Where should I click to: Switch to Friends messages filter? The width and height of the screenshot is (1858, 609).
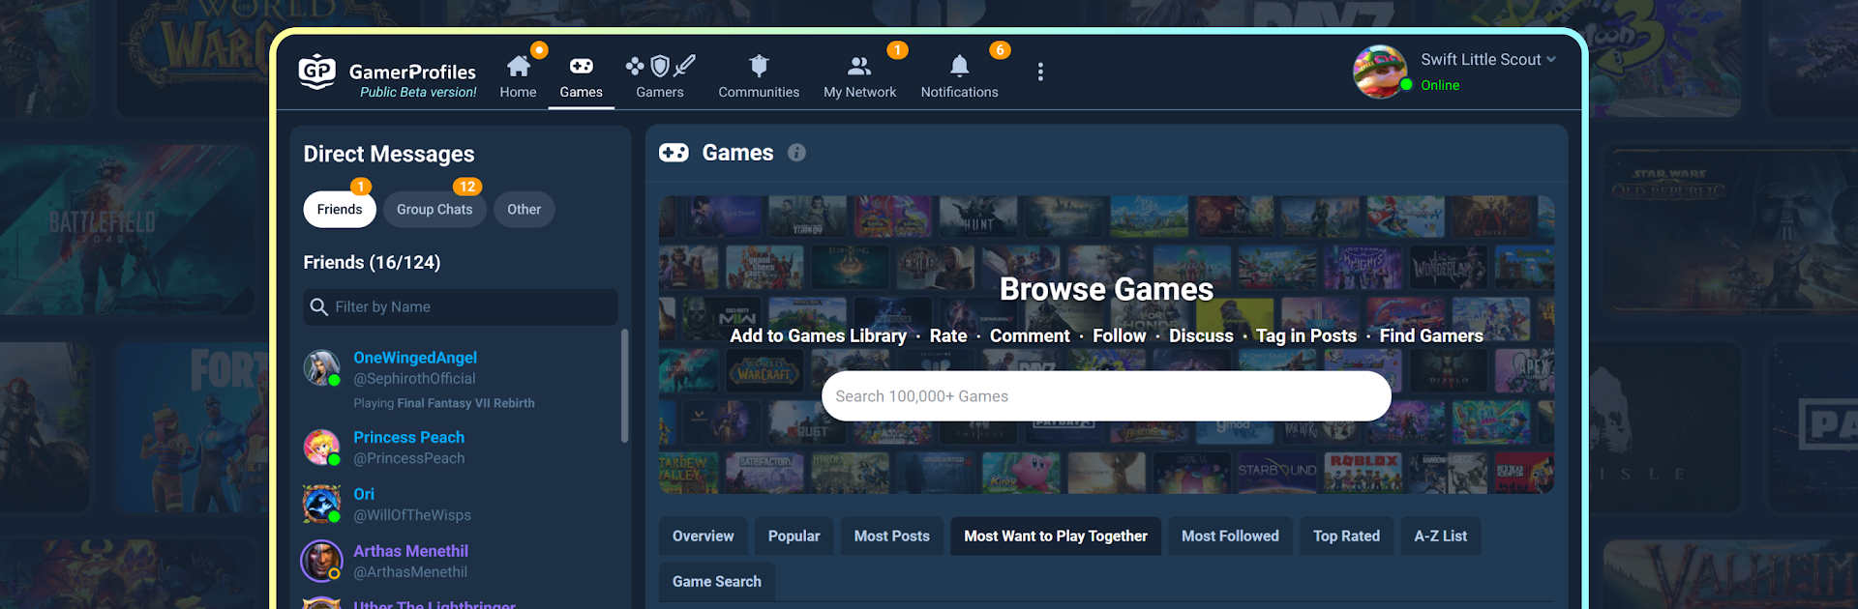[x=340, y=210]
